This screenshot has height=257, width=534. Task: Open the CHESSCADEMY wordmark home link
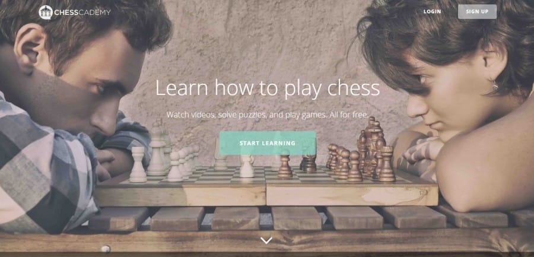click(82, 12)
